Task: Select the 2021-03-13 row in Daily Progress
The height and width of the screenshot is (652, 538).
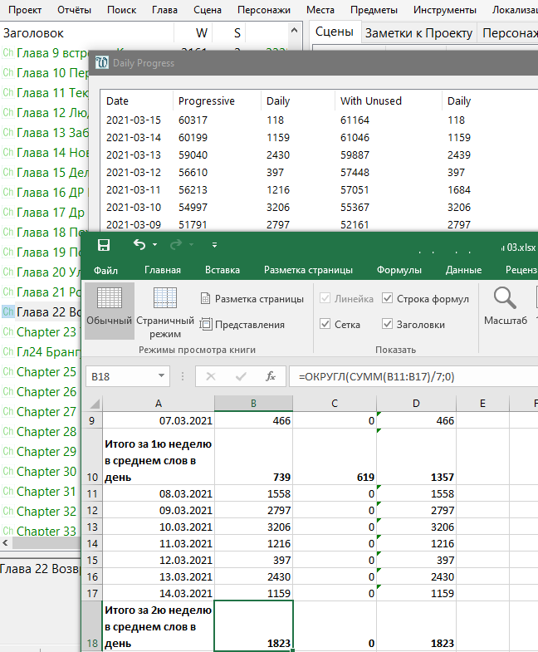Action: click(x=319, y=155)
